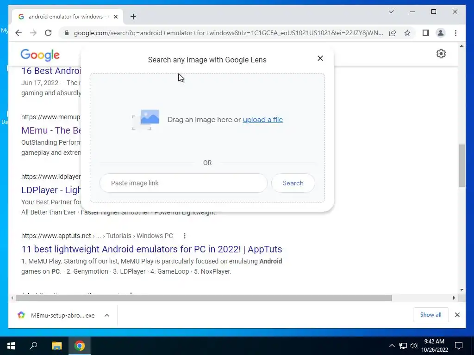Close the Google Lens dialog
This screenshot has width=474, height=355.
(x=320, y=58)
